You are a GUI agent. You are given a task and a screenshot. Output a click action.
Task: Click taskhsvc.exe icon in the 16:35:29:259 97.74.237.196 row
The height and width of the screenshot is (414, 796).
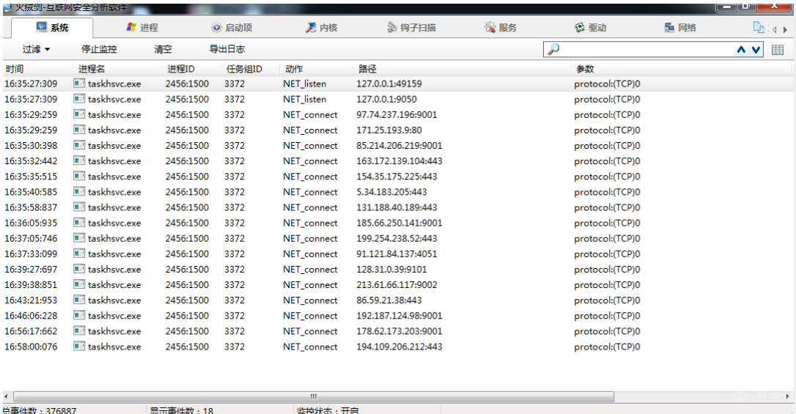[78, 114]
